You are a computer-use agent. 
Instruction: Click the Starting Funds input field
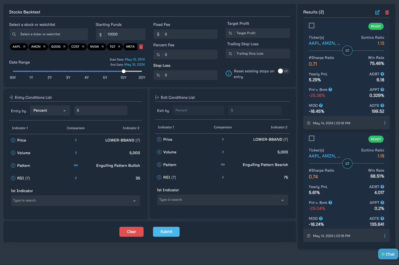pos(124,34)
